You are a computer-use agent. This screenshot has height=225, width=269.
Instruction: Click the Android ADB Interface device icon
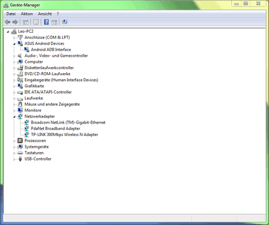pyautogui.click(x=26, y=50)
